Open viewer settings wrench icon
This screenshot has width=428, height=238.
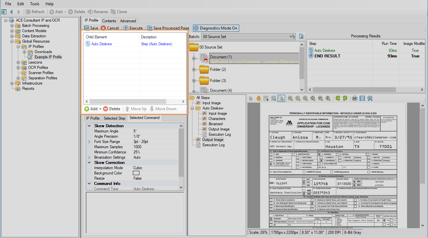pyautogui.click(x=370, y=98)
